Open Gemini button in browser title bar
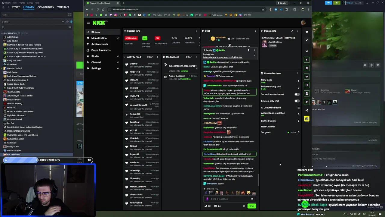 click(x=282, y=3)
